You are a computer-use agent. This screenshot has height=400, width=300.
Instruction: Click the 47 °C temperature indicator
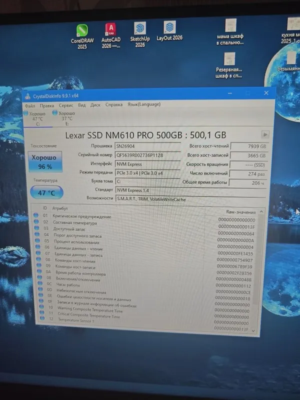click(46, 192)
